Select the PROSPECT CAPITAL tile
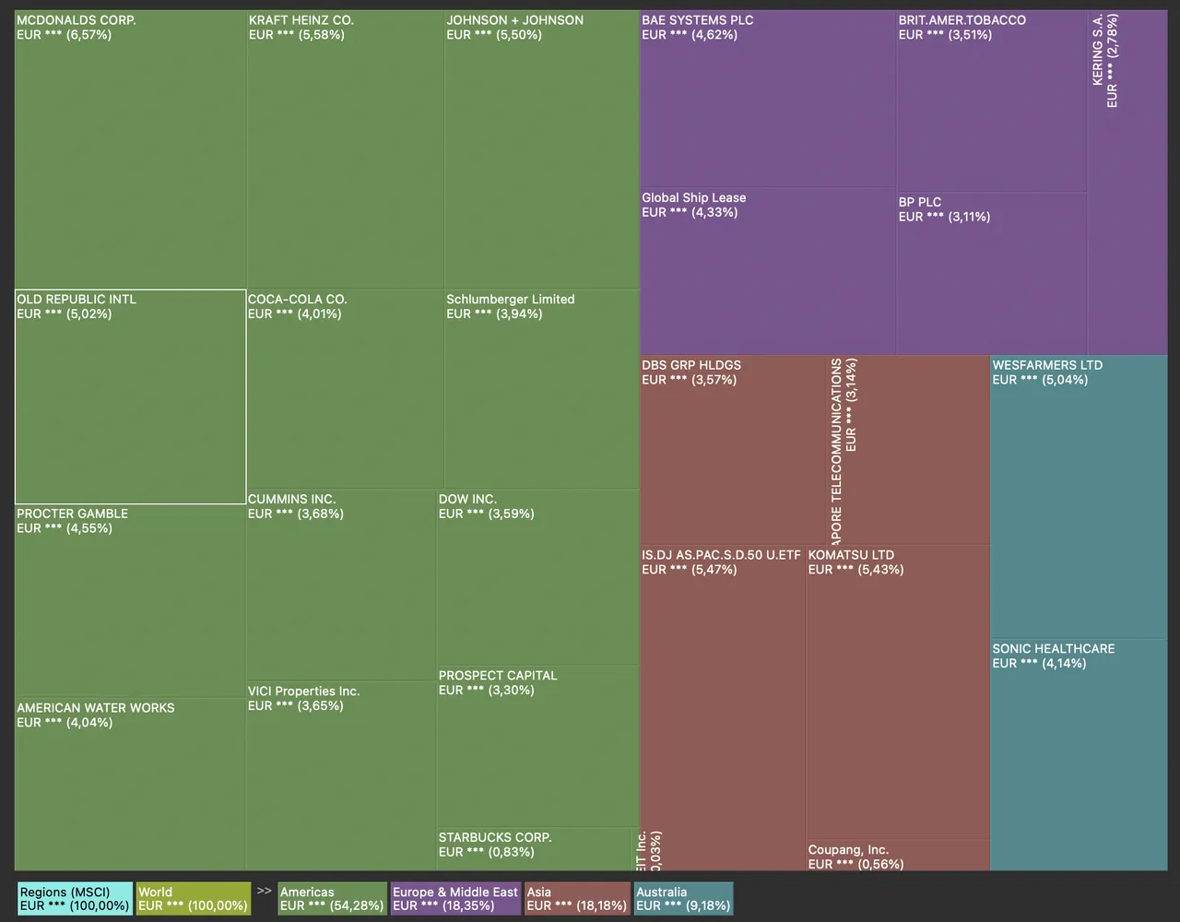 tap(537, 746)
